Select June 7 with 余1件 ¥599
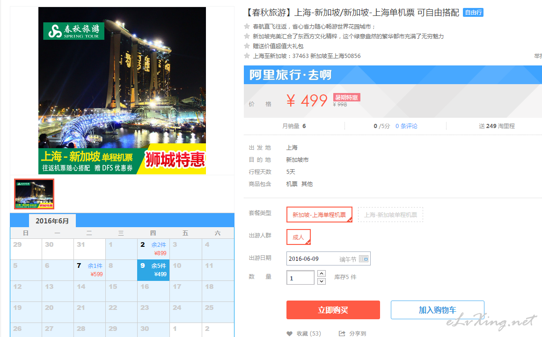Image resolution: width=542 pixels, height=337 pixels. 89,270
